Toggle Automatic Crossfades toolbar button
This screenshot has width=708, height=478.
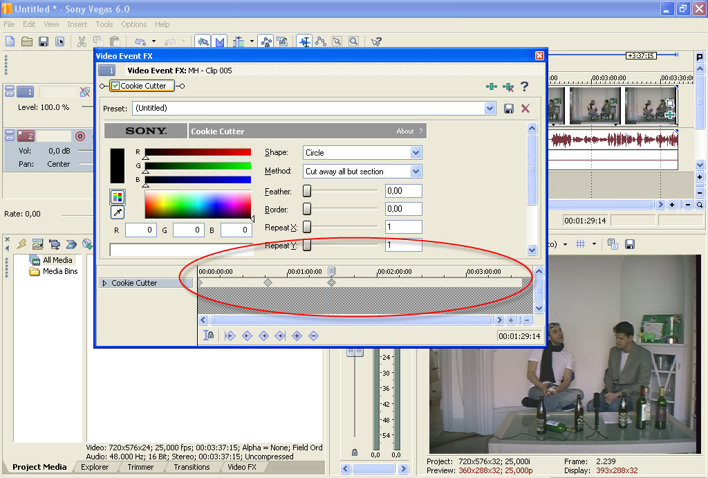[220, 42]
